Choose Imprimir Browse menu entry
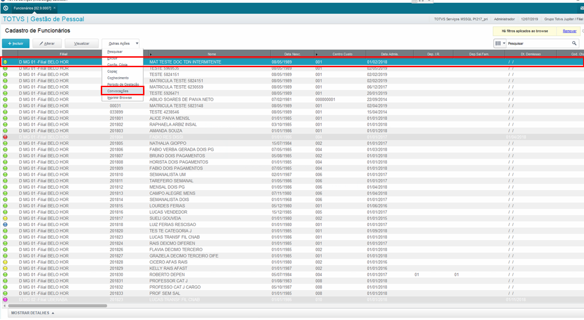This screenshot has height=320, width=584. coord(119,98)
